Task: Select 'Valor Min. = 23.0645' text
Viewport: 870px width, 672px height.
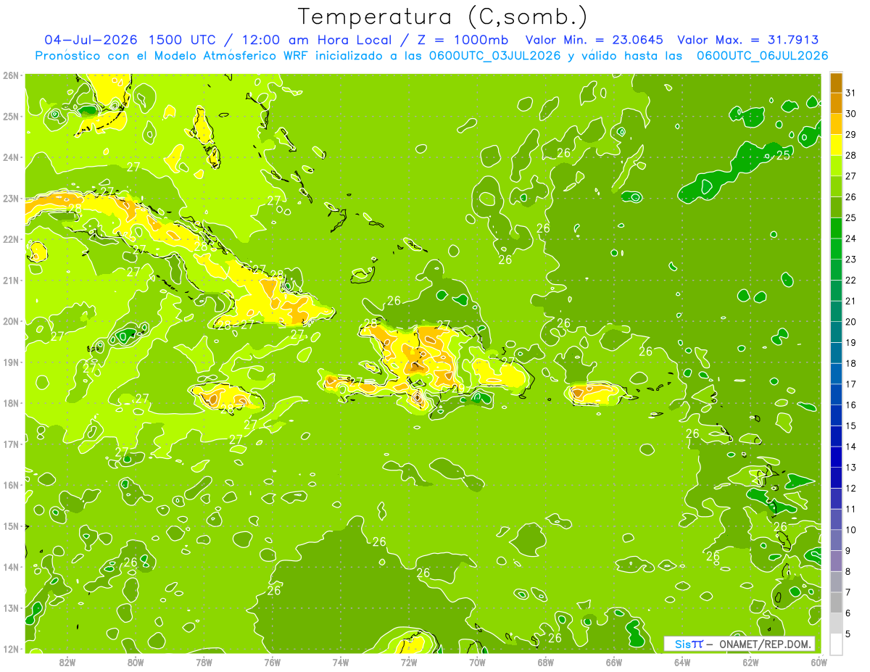Action: [x=594, y=40]
